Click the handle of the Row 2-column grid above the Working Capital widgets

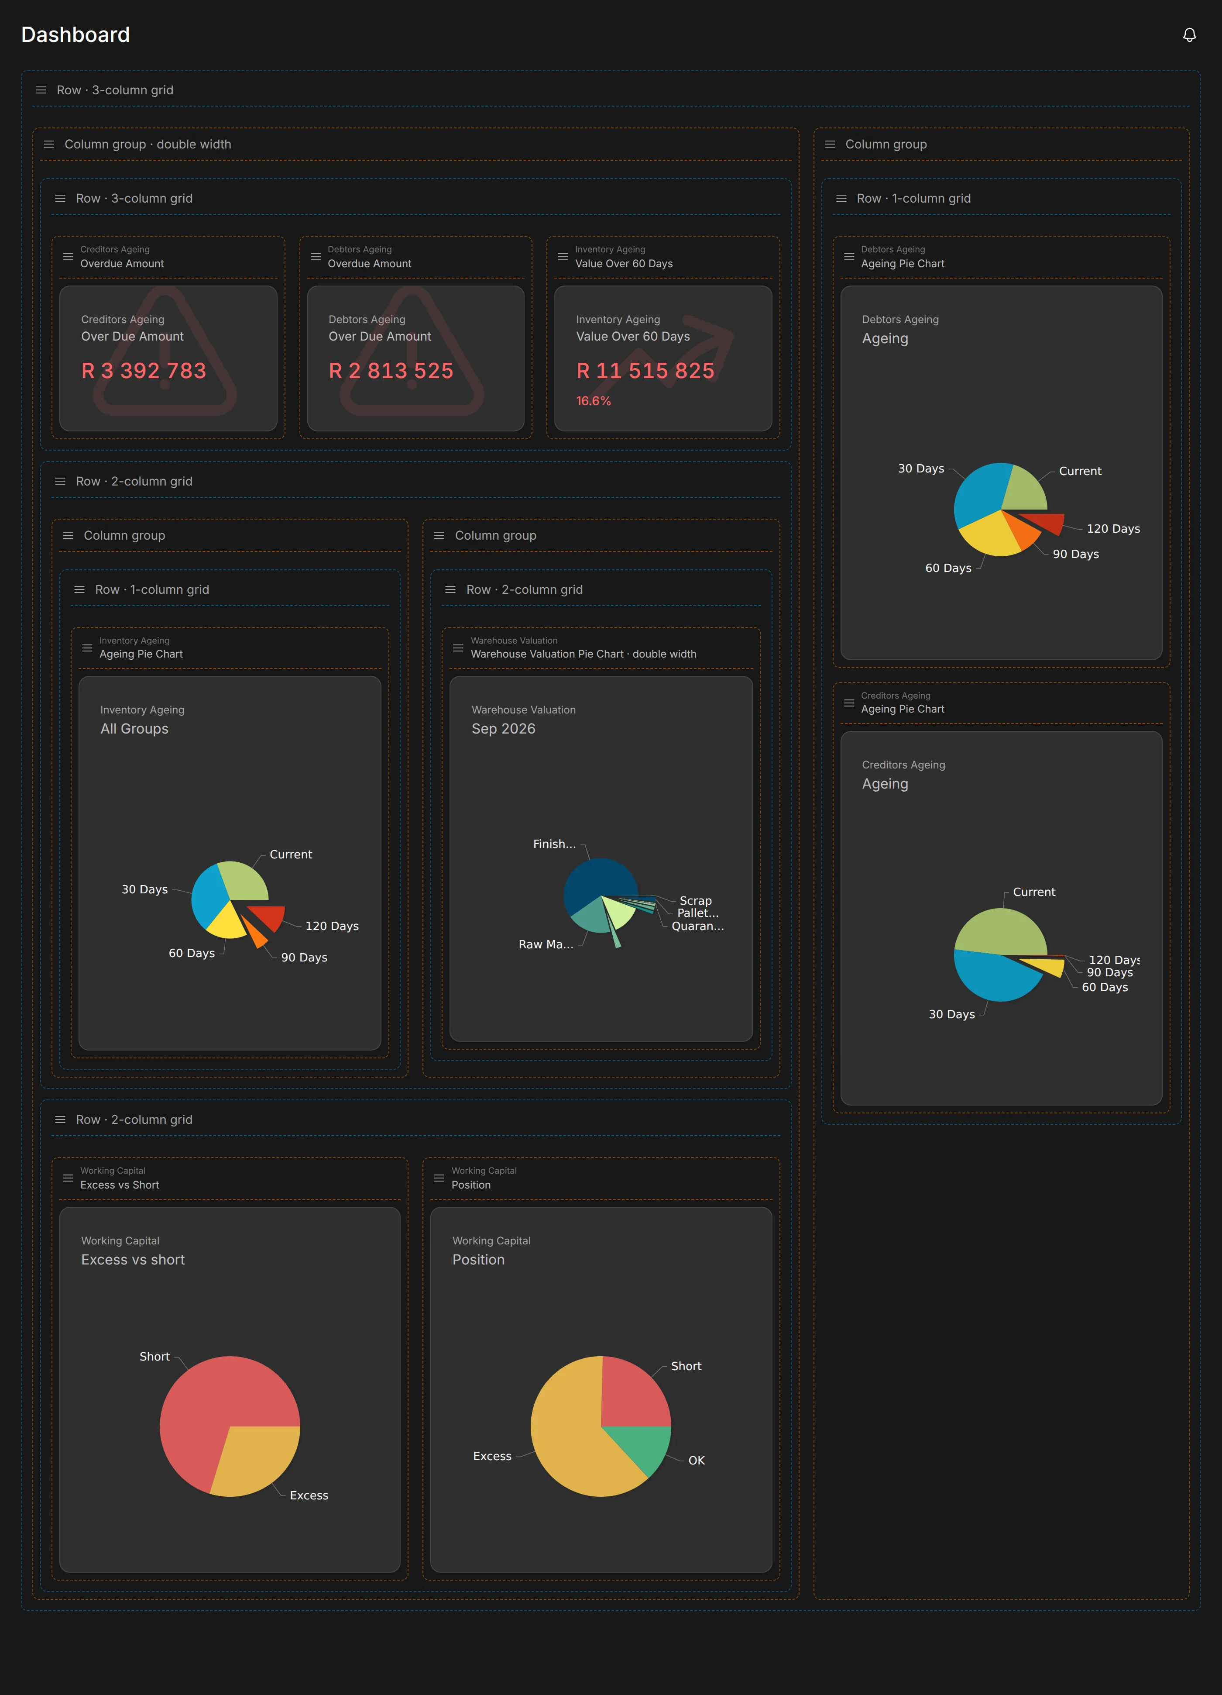[x=60, y=1120]
